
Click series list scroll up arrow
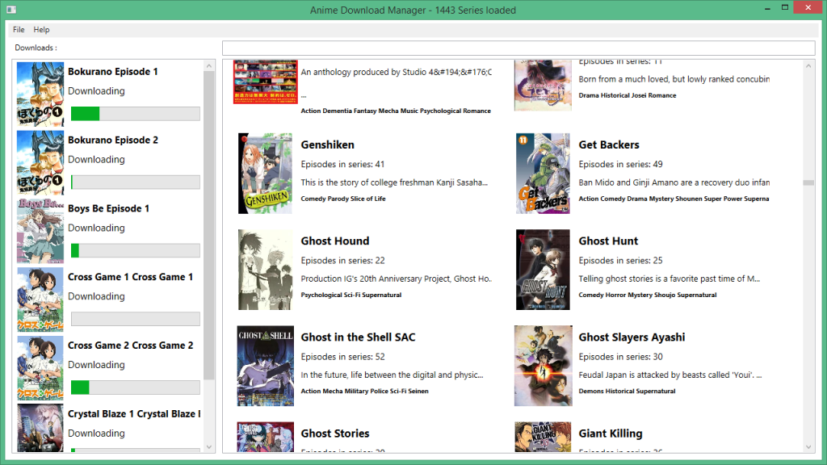pyautogui.click(x=808, y=66)
